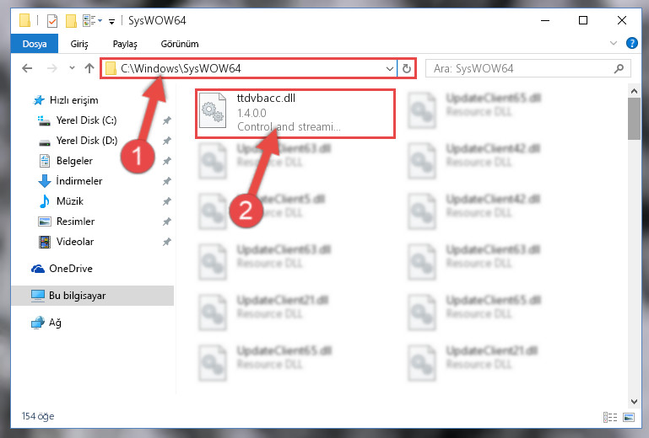Open the Dosya tab
The width and height of the screenshot is (649, 438).
(x=35, y=44)
